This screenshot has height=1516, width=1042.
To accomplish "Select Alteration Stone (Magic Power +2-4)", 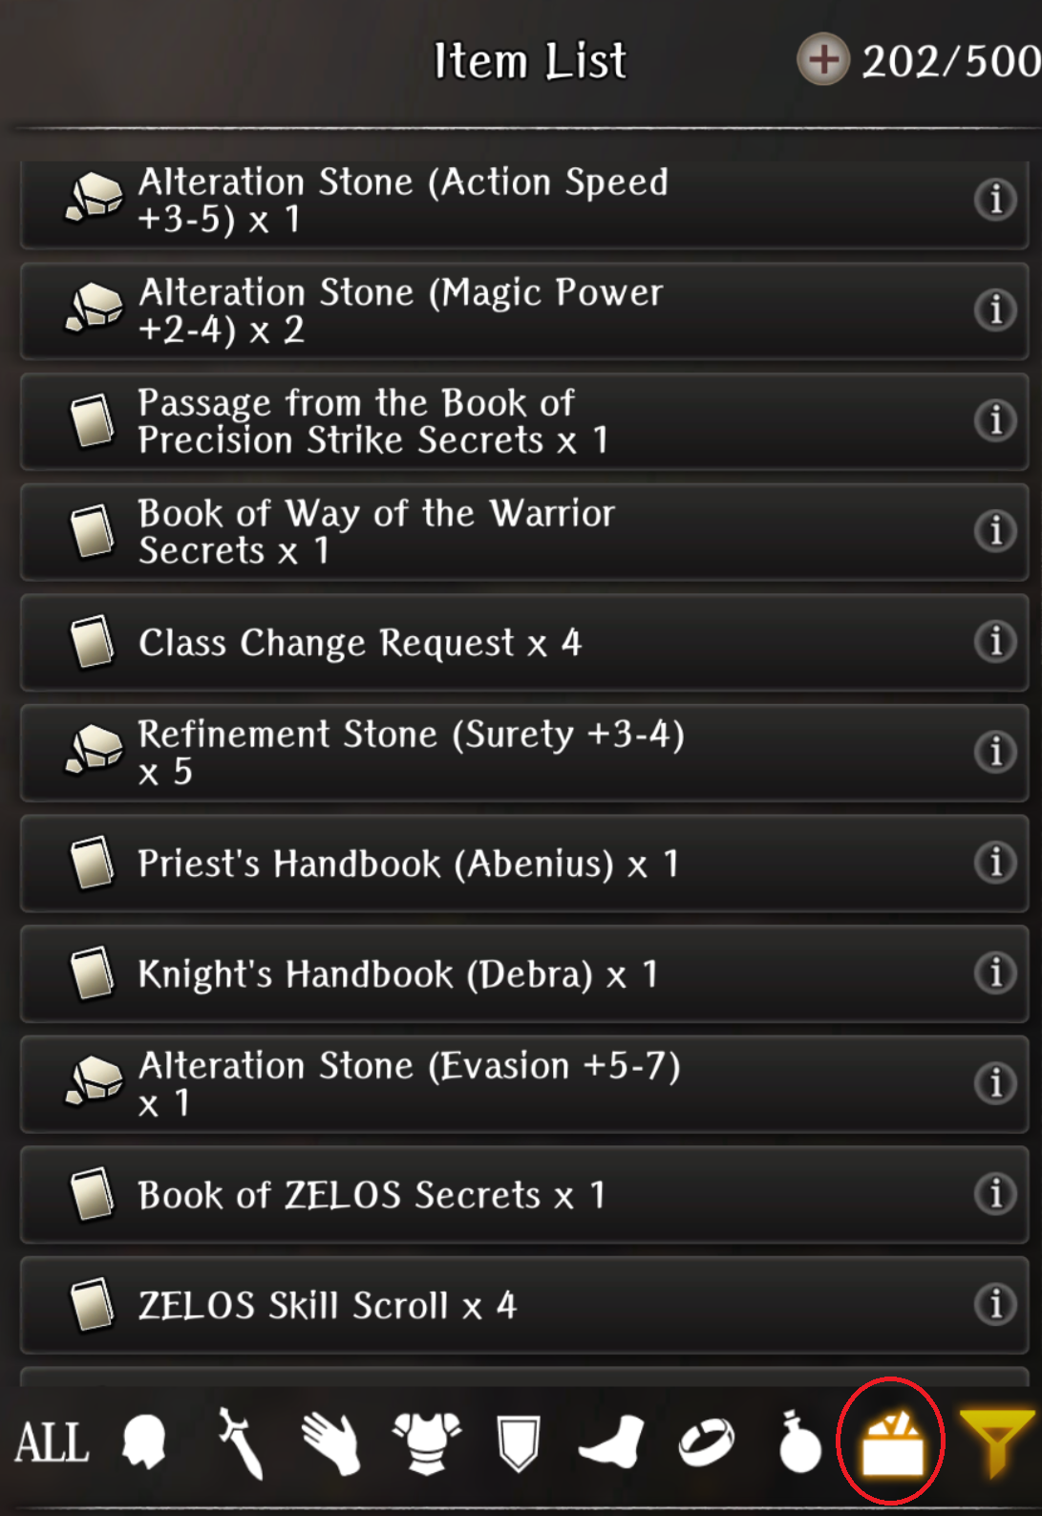I will click(524, 310).
